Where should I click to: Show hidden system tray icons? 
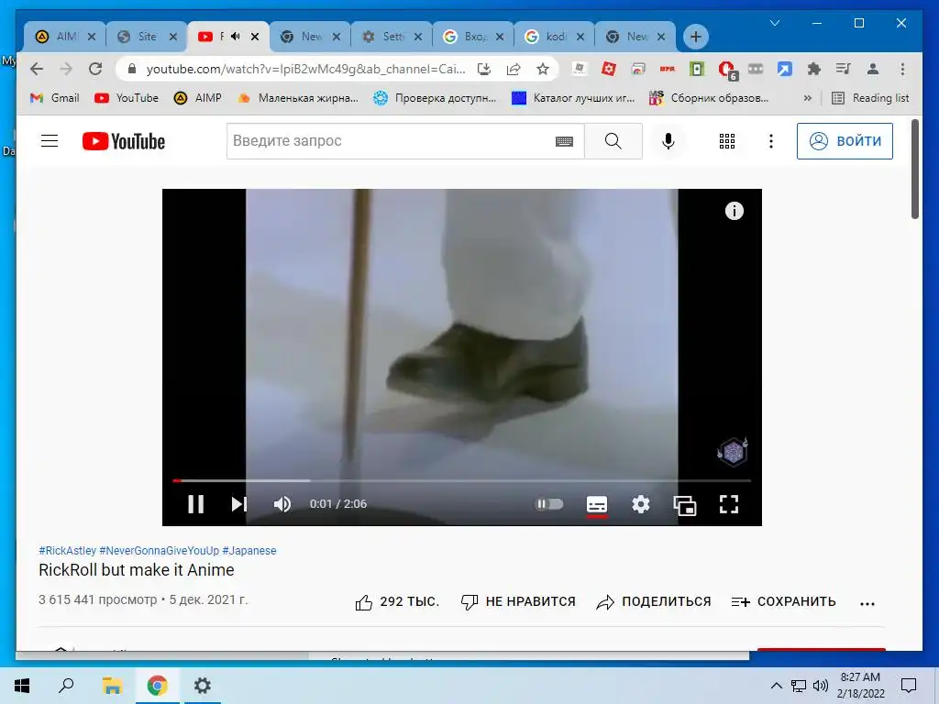[776, 686]
